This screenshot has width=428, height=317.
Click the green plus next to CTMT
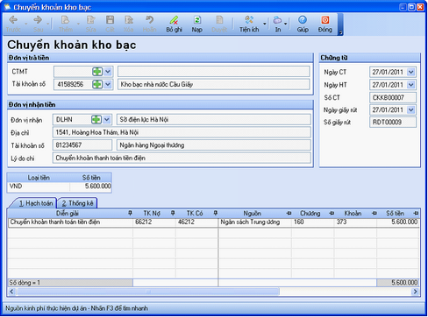97,72
